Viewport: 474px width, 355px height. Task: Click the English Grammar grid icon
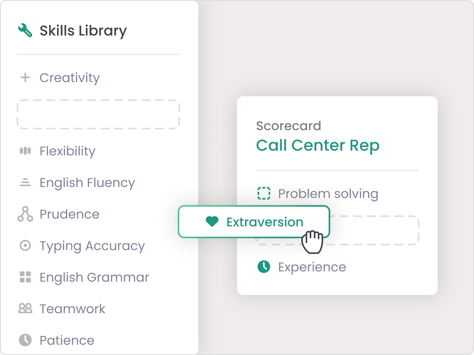click(x=25, y=277)
